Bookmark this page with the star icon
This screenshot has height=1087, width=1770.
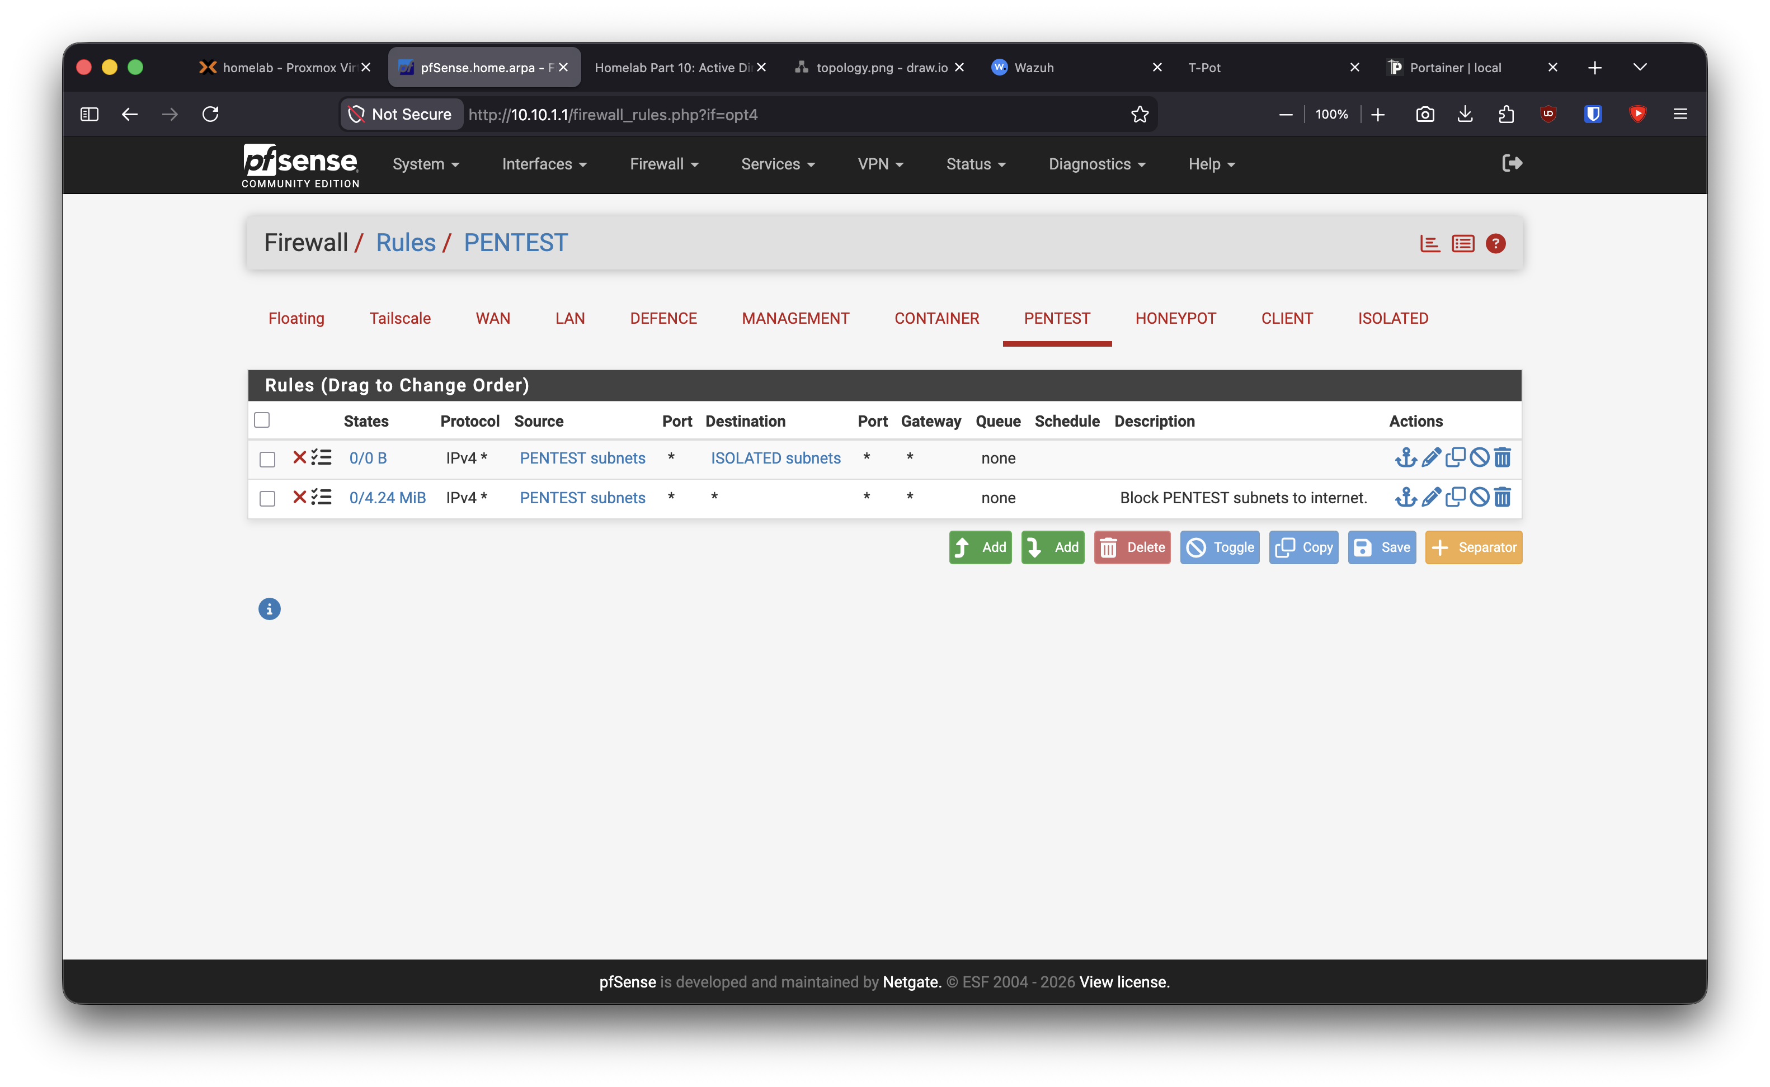pos(1139,114)
